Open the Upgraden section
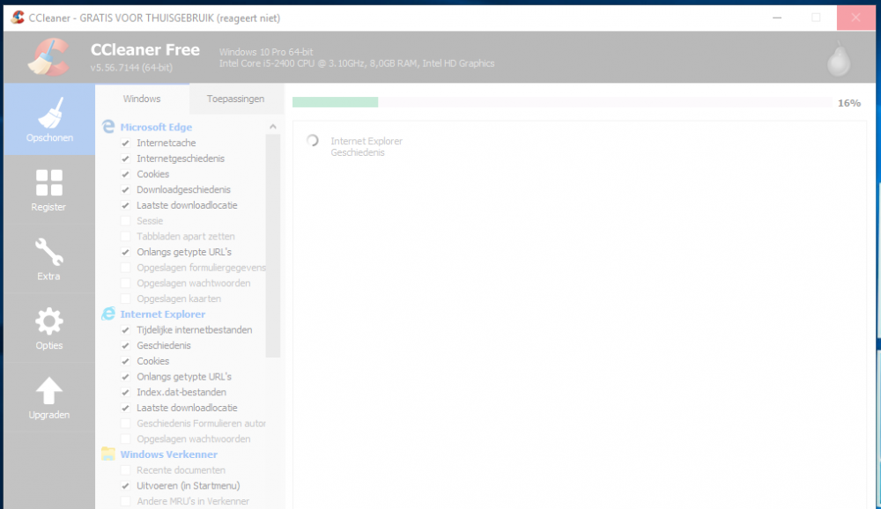The width and height of the screenshot is (881, 509). pos(48,398)
